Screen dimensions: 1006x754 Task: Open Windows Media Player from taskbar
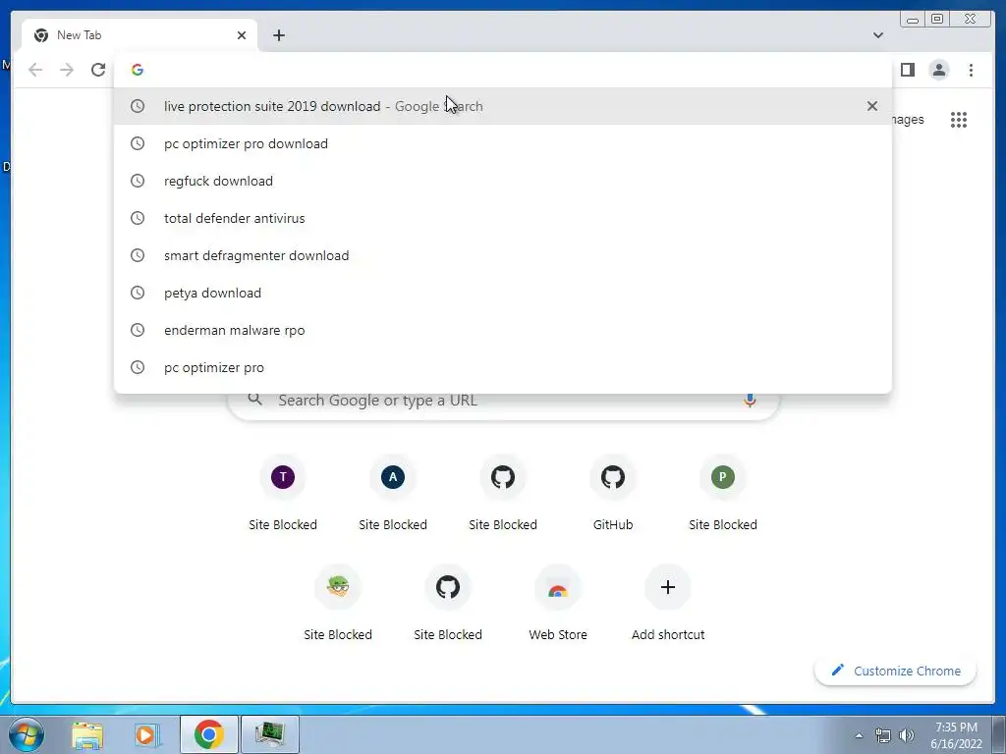click(x=146, y=734)
